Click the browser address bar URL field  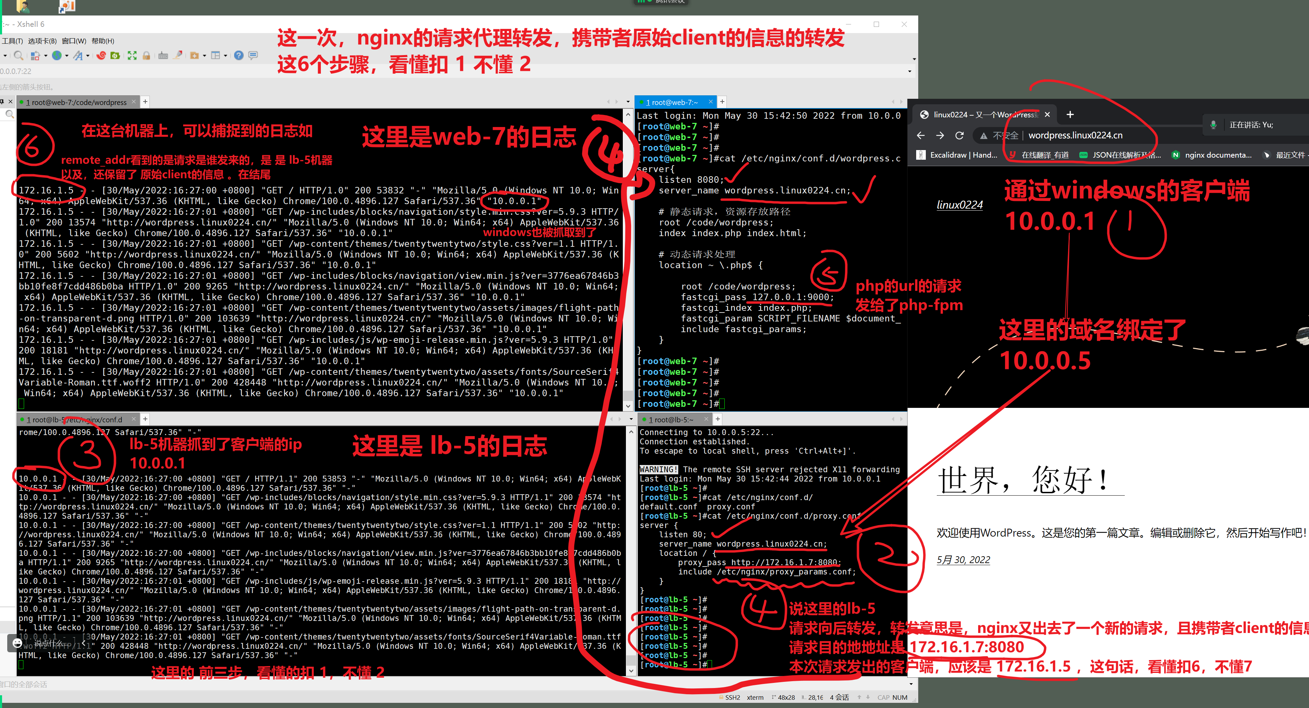[1076, 136]
